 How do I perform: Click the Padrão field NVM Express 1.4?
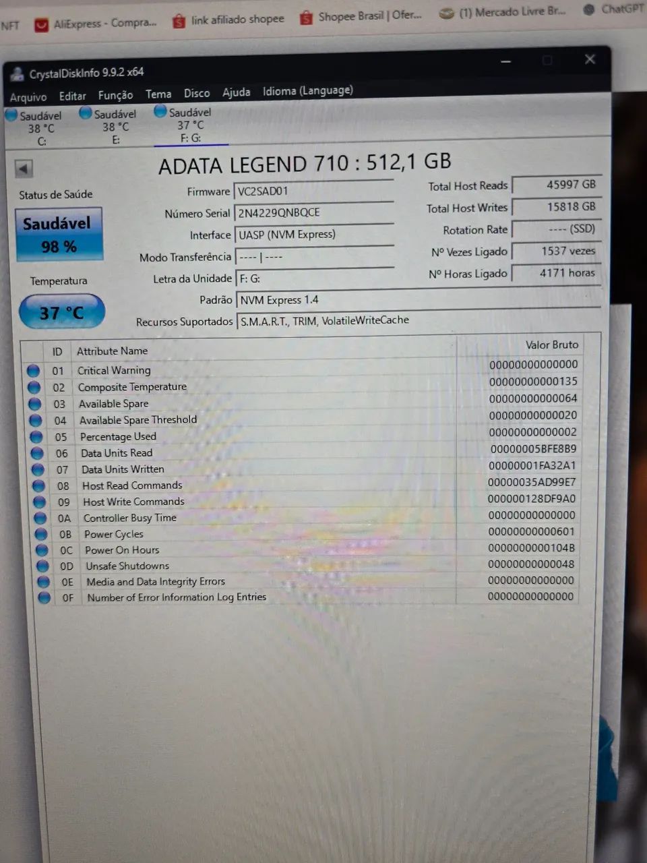coord(418,299)
